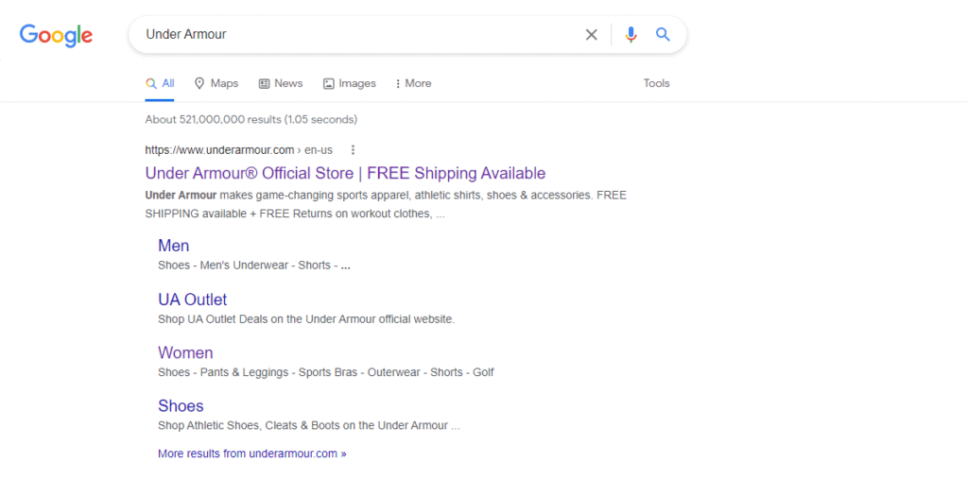The width and height of the screenshot is (968, 480).
Task: Open the Men sitelink
Action: coord(174,246)
